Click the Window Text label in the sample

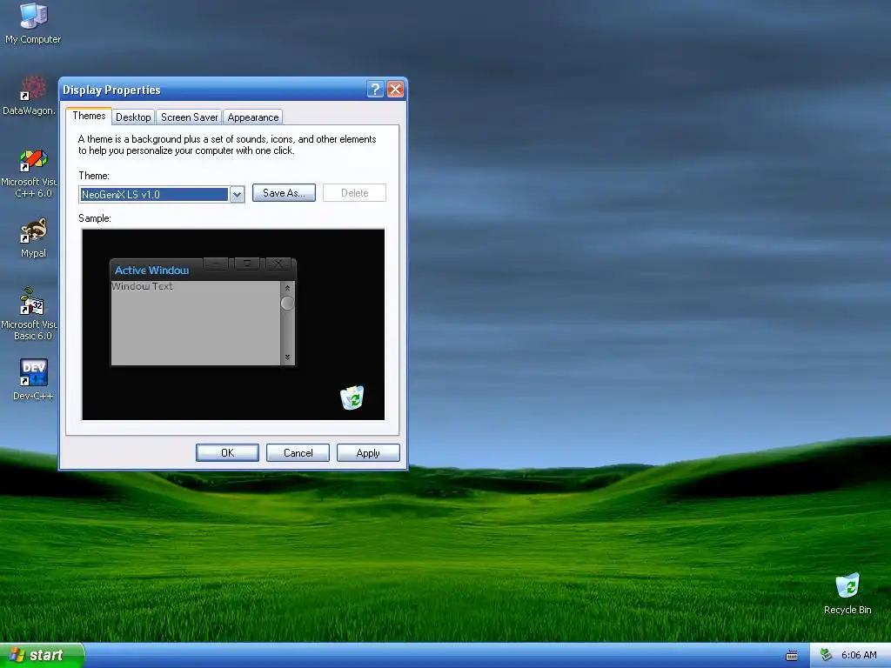coord(142,286)
